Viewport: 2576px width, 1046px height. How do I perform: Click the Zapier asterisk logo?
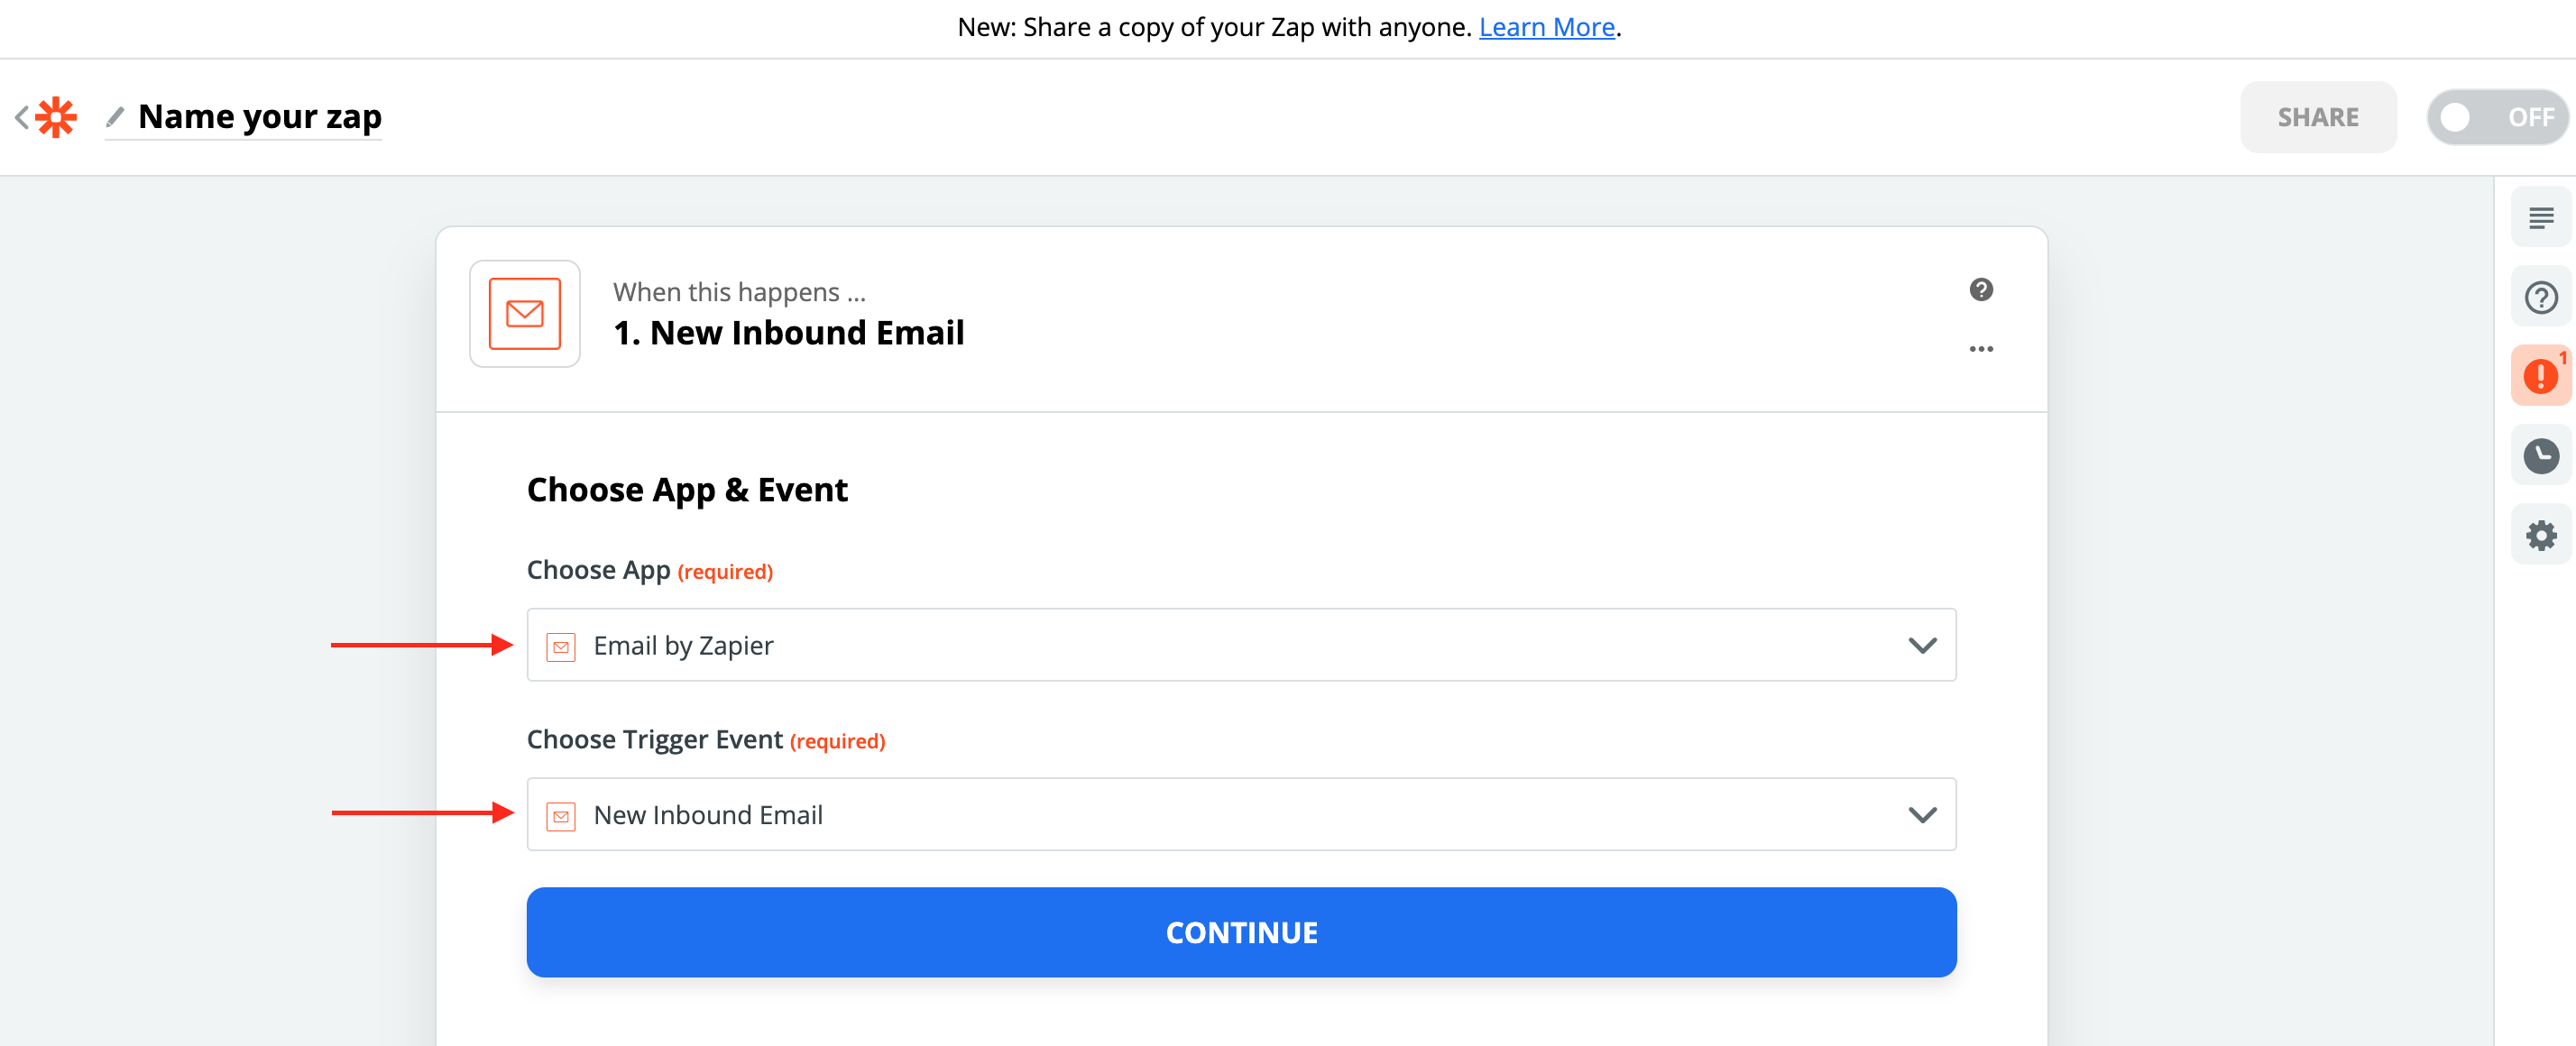tap(56, 117)
